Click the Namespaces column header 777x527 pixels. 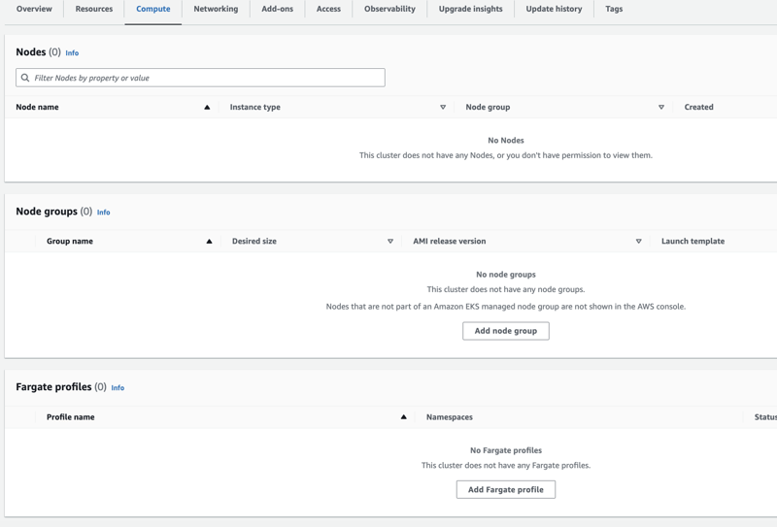tap(450, 417)
